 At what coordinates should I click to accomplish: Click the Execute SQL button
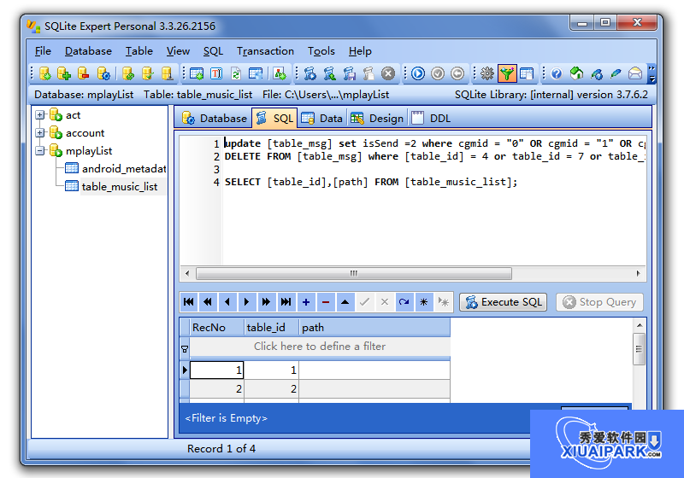point(504,302)
